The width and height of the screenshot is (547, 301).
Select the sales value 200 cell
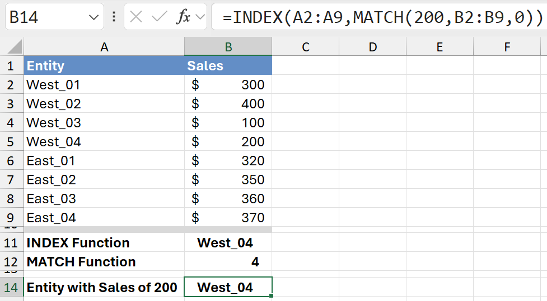tap(228, 141)
